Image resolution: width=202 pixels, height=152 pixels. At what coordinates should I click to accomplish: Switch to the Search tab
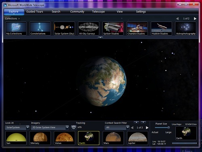56,12
